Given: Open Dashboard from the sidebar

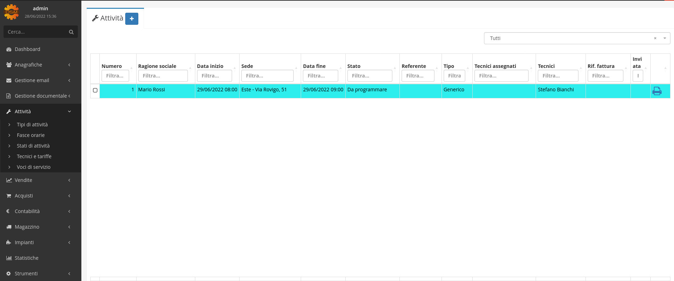Looking at the screenshot, I should [27, 49].
